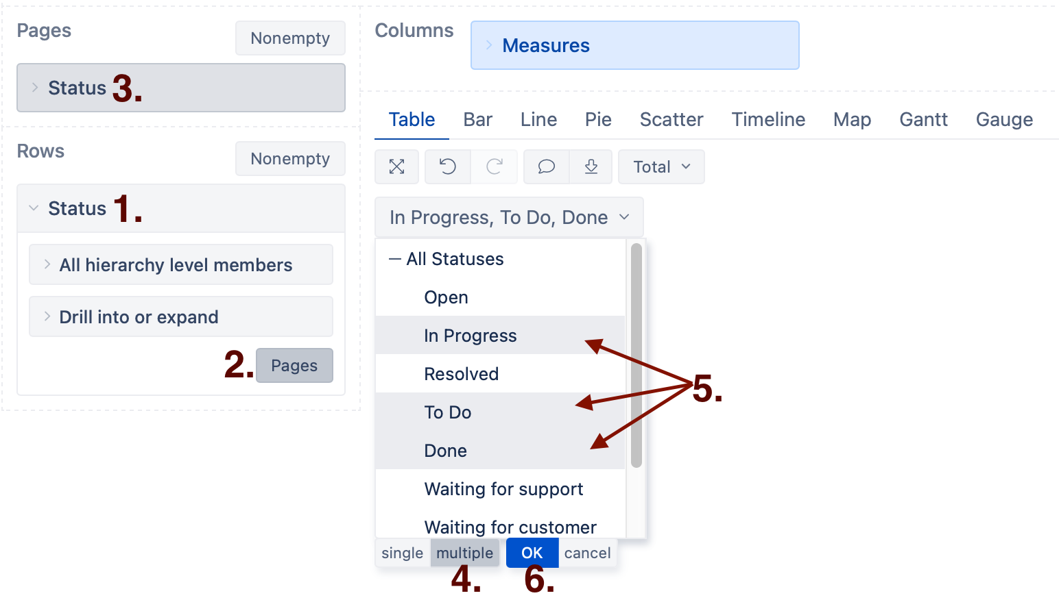
Task: Open the Total dropdown
Action: point(661,166)
